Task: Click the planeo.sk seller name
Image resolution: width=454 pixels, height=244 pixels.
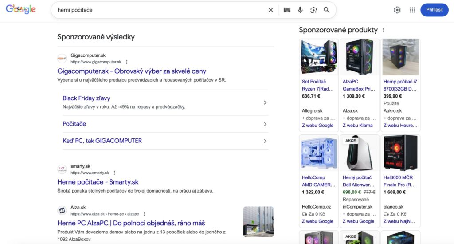Action: pos(394,207)
